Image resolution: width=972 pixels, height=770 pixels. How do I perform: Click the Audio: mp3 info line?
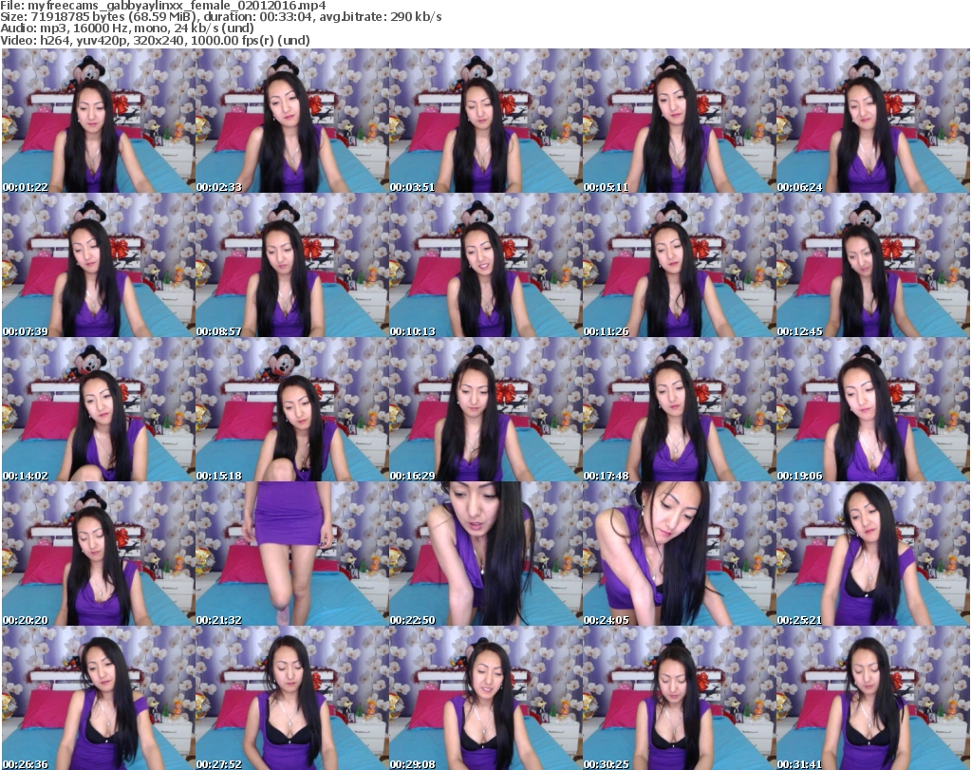pyautogui.click(x=127, y=28)
